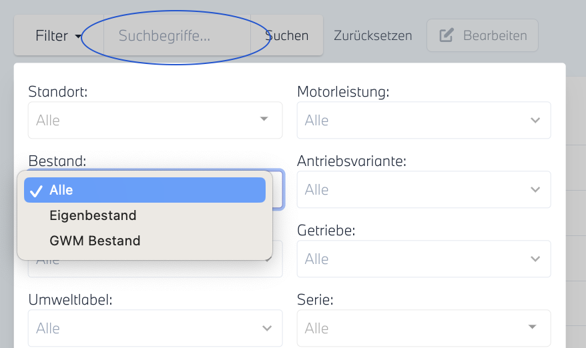Click the Motorleistung chevron arrow
This screenshot has height=348, width=586.
point(535,120)
